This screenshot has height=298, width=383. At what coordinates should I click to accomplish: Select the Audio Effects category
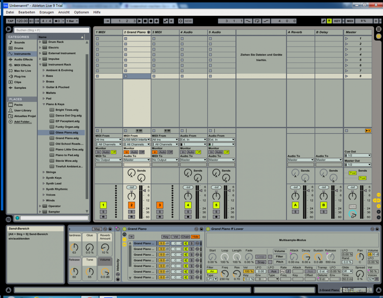(x=23, y=60)
